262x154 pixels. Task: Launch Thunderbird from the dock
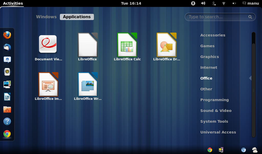point(7,47)
